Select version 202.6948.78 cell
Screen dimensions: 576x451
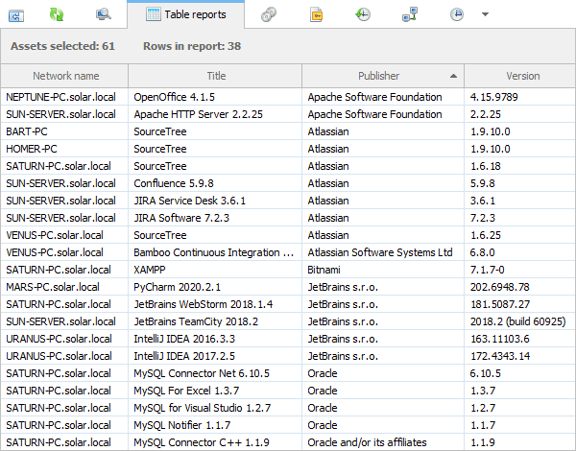(x=519, y=287)
